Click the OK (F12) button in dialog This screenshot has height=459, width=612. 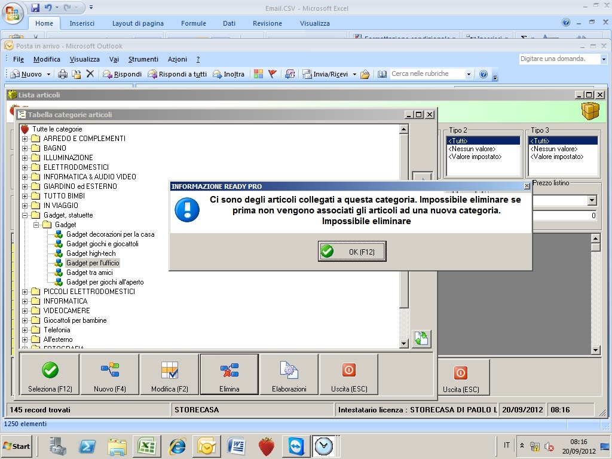click(352, 252)
